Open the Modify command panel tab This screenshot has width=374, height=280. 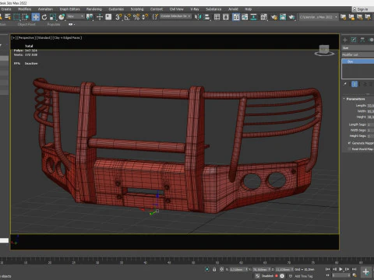(354, 40)
